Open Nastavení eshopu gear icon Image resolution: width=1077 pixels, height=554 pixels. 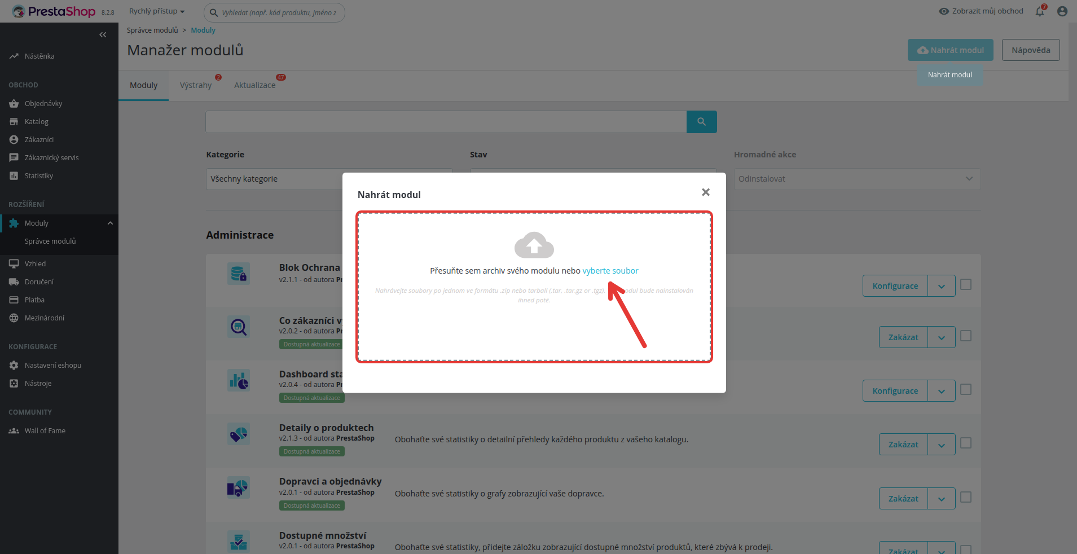pyautogui.click(x=14, y=366)
